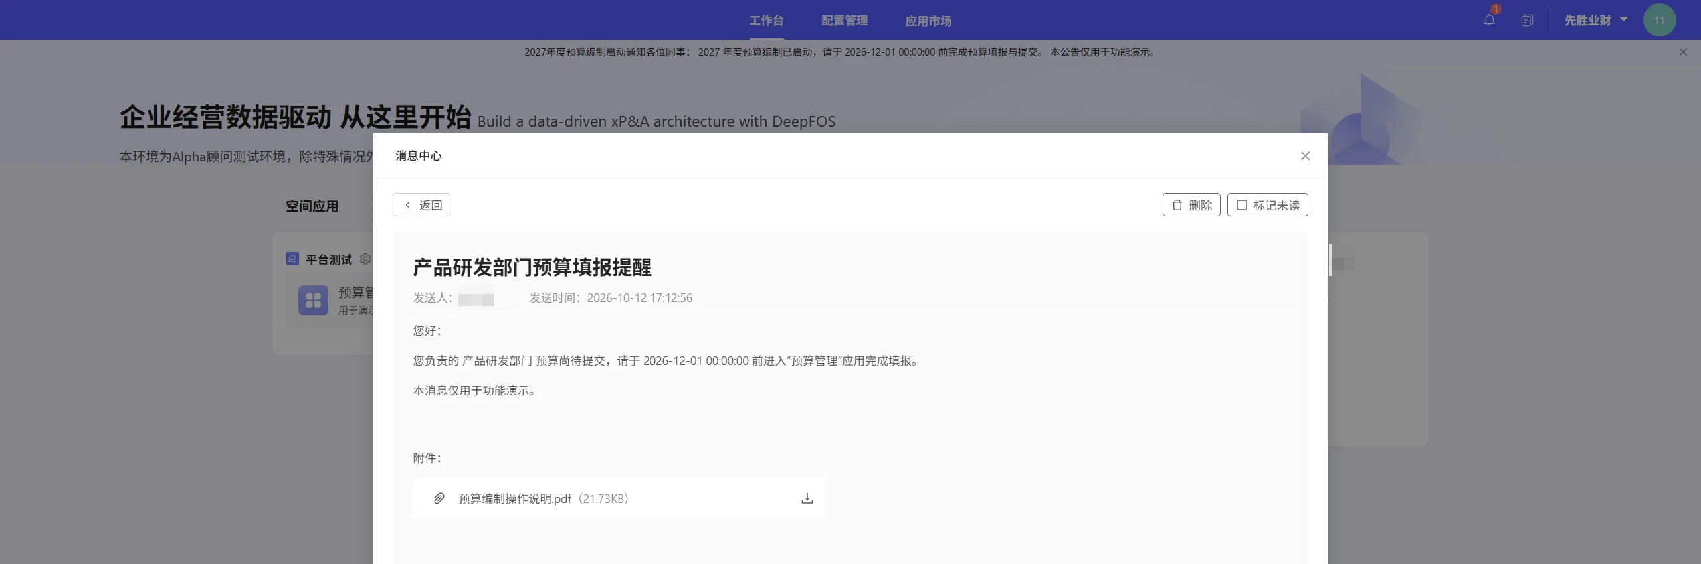This screenshot has height=564, width=1701.
Task: Click the message title 产品研发部门预算填报提醒
Action: [532, 267]
